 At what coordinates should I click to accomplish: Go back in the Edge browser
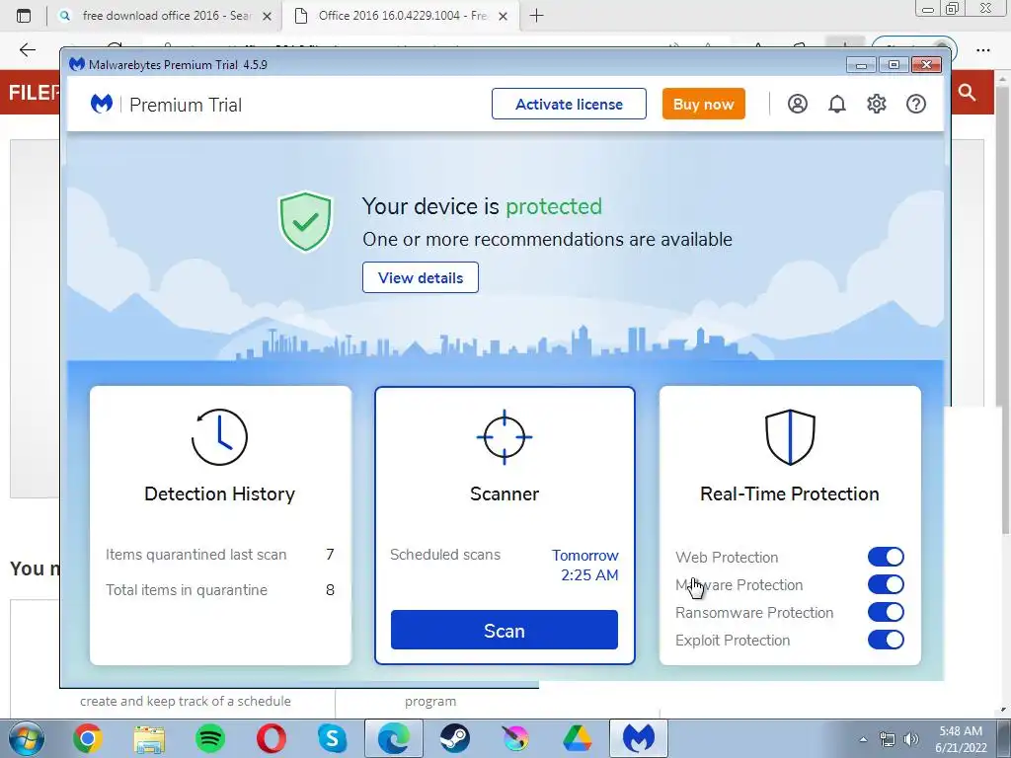tap(27, 49)
